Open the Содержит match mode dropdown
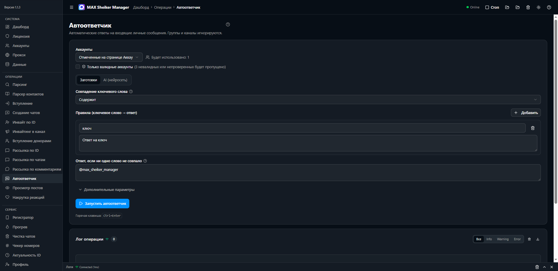Screen dimensions: 558x271 [x=308, y=100]
